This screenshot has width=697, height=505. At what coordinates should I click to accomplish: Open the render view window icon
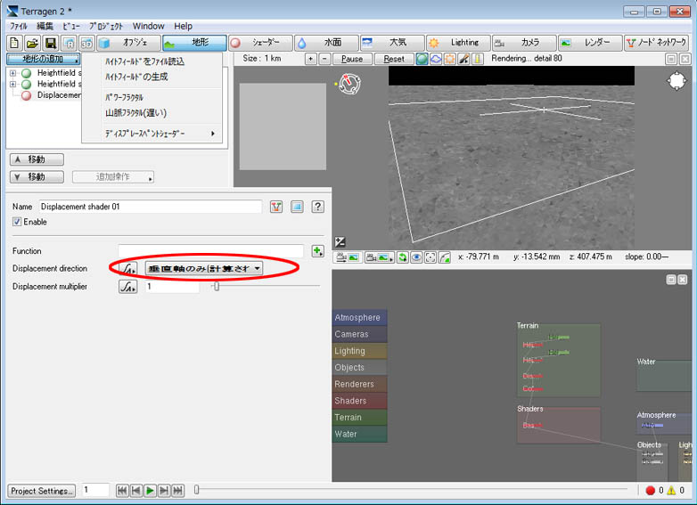(69, 43)
